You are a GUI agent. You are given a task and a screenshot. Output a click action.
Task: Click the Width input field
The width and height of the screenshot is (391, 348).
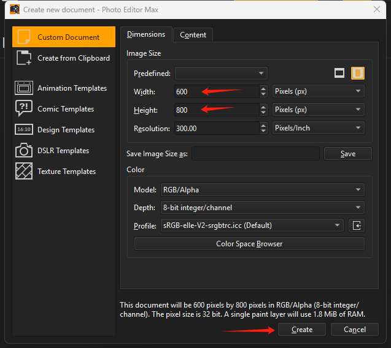pyautogui.click(x=217, y=92)
